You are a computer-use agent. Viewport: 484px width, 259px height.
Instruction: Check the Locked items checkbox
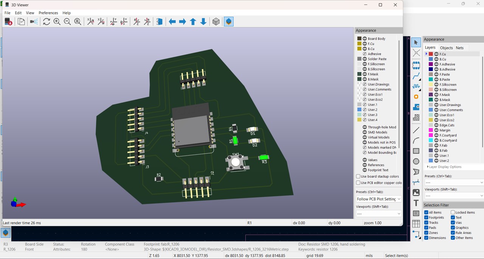coord(453,212)
